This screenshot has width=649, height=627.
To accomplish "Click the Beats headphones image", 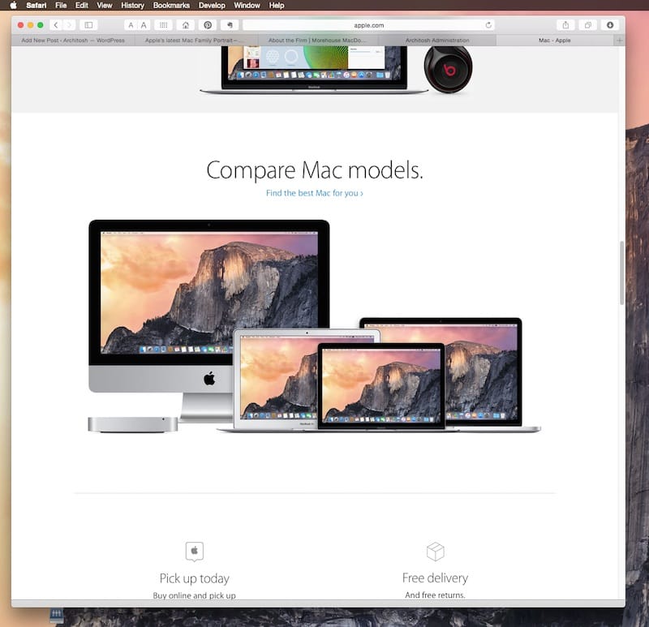I will point(449,69).
